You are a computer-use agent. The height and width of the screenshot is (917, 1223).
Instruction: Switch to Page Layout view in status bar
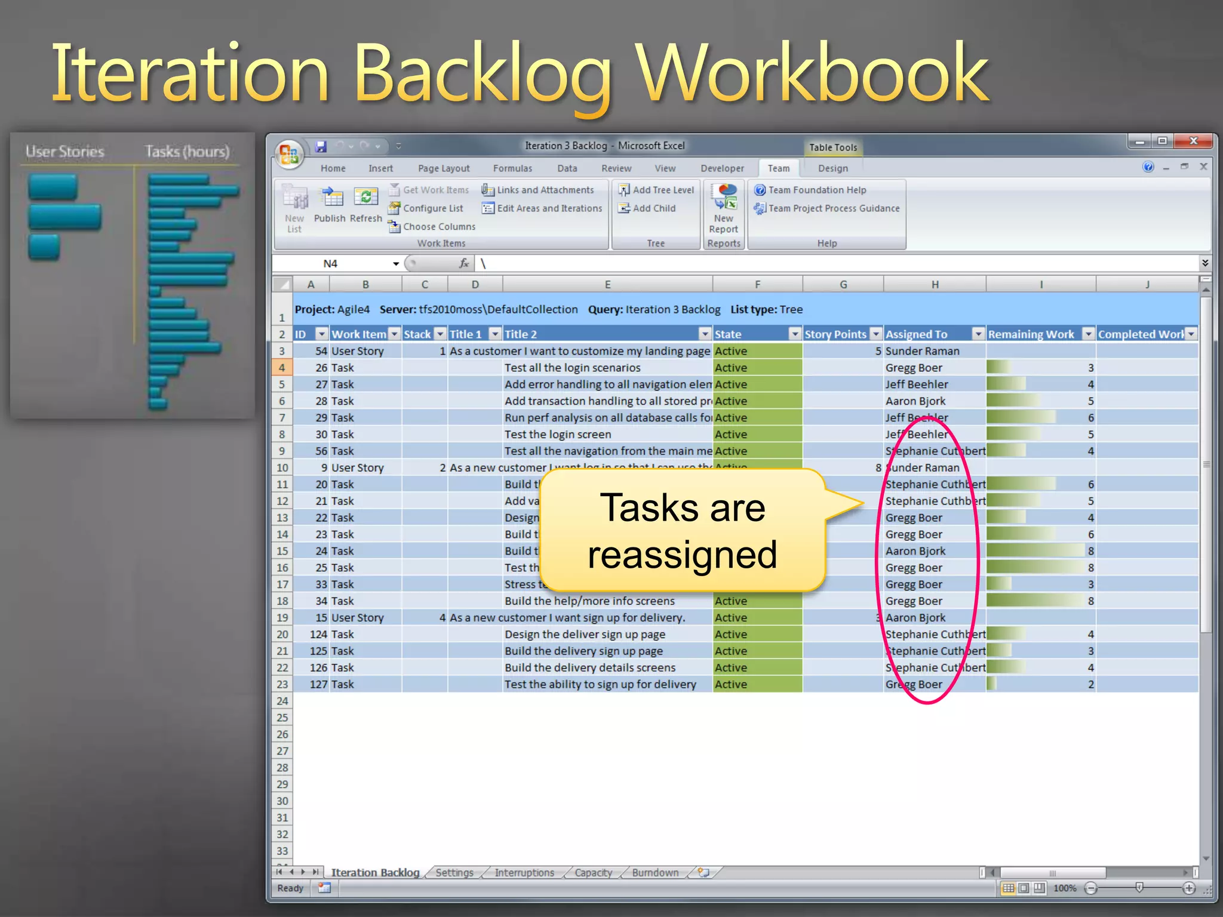(x=1024, y=888)
